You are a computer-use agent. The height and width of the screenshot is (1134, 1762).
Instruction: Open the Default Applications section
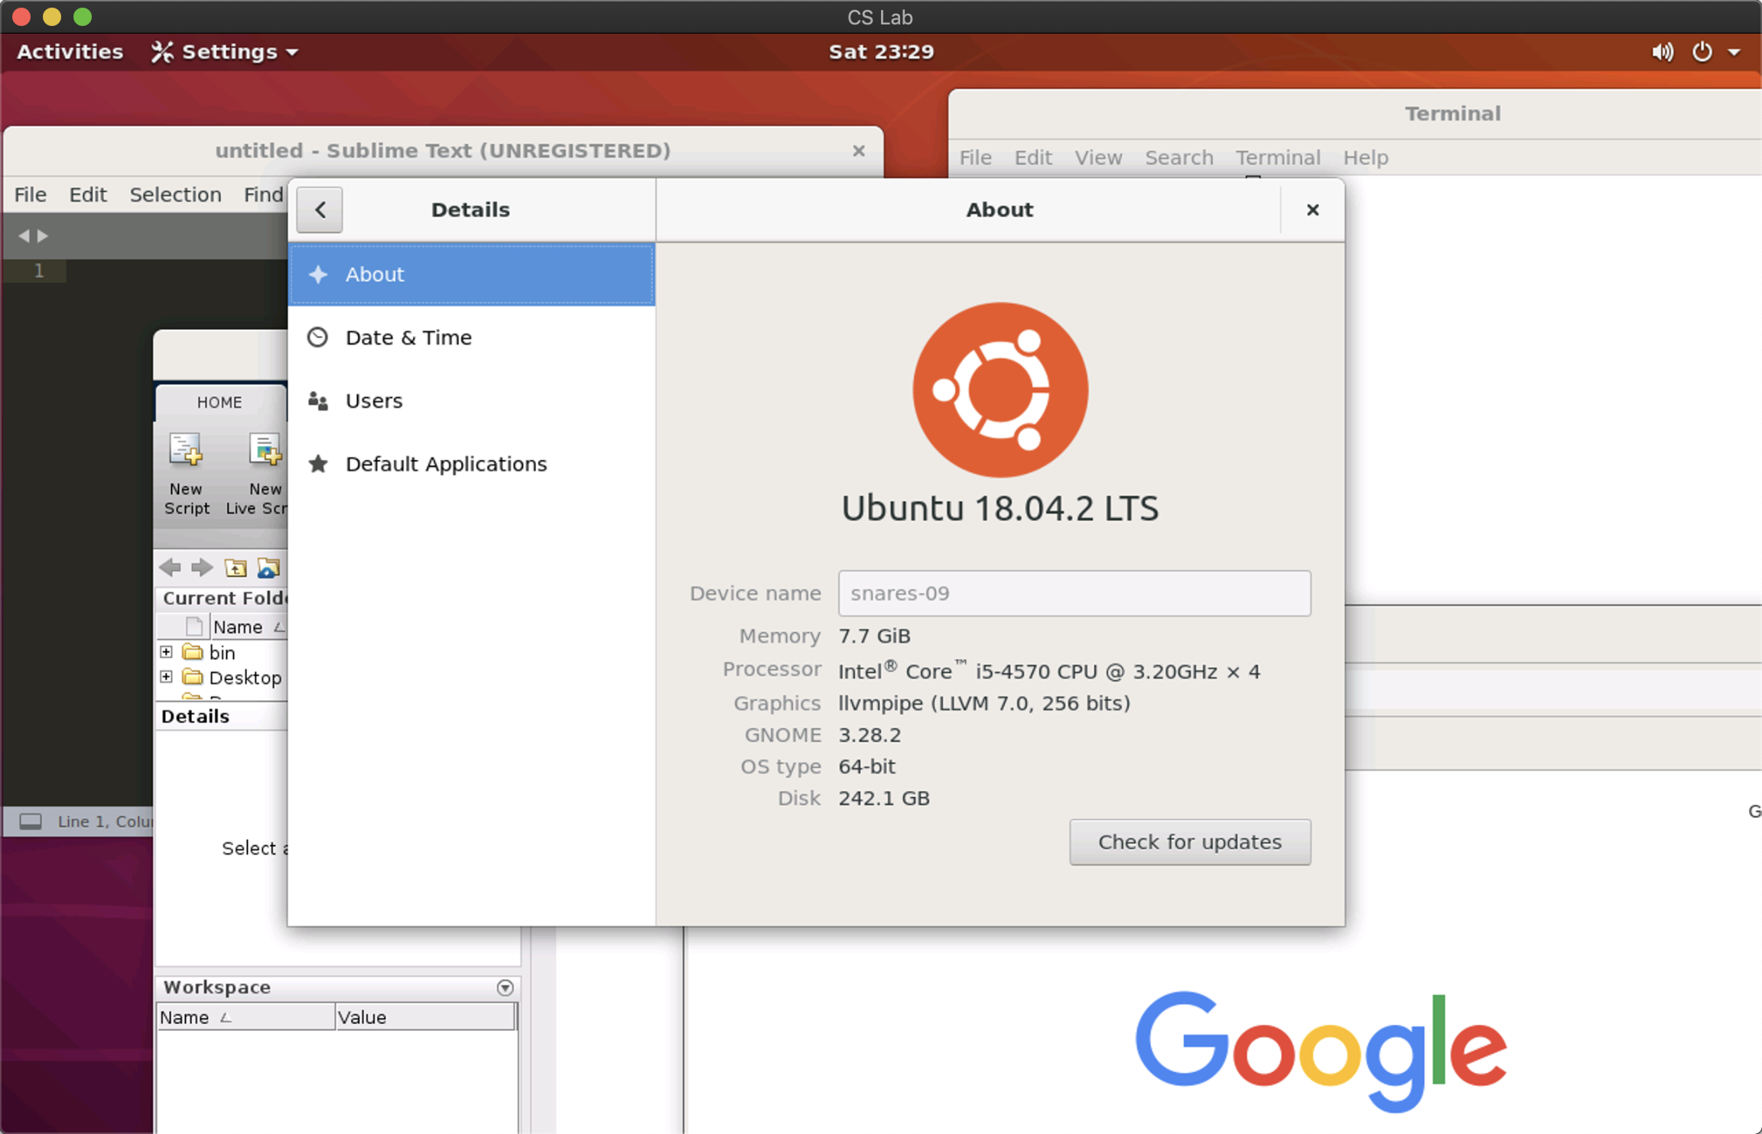(446, 464)
